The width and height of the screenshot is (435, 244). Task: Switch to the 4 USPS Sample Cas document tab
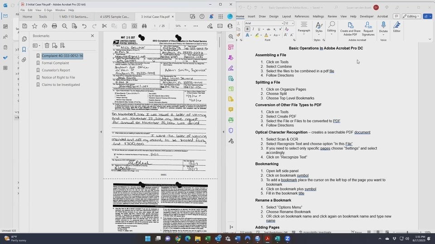pos(114,17)
